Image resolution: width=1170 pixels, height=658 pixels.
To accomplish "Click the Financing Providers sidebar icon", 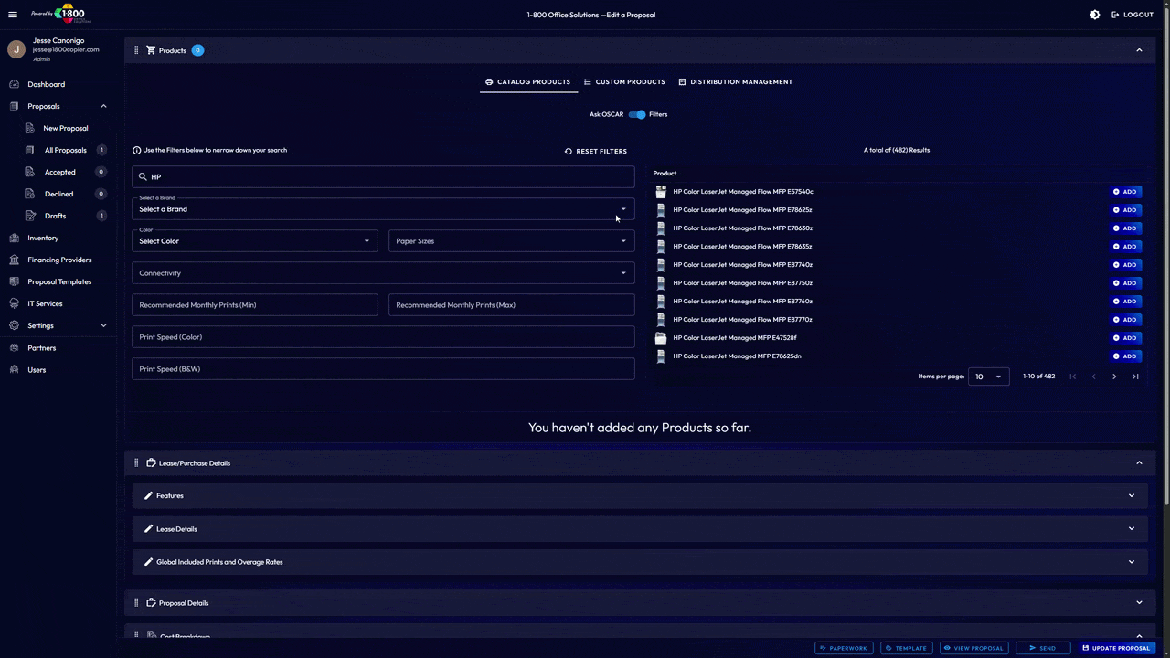I will pyautogui.click(x=15, y=260).
